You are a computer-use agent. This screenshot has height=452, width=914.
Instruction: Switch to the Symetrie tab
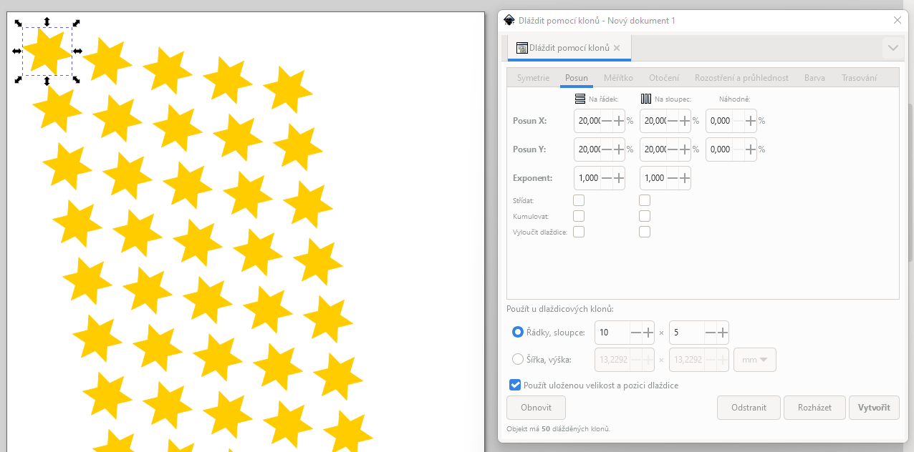[532, 77]
